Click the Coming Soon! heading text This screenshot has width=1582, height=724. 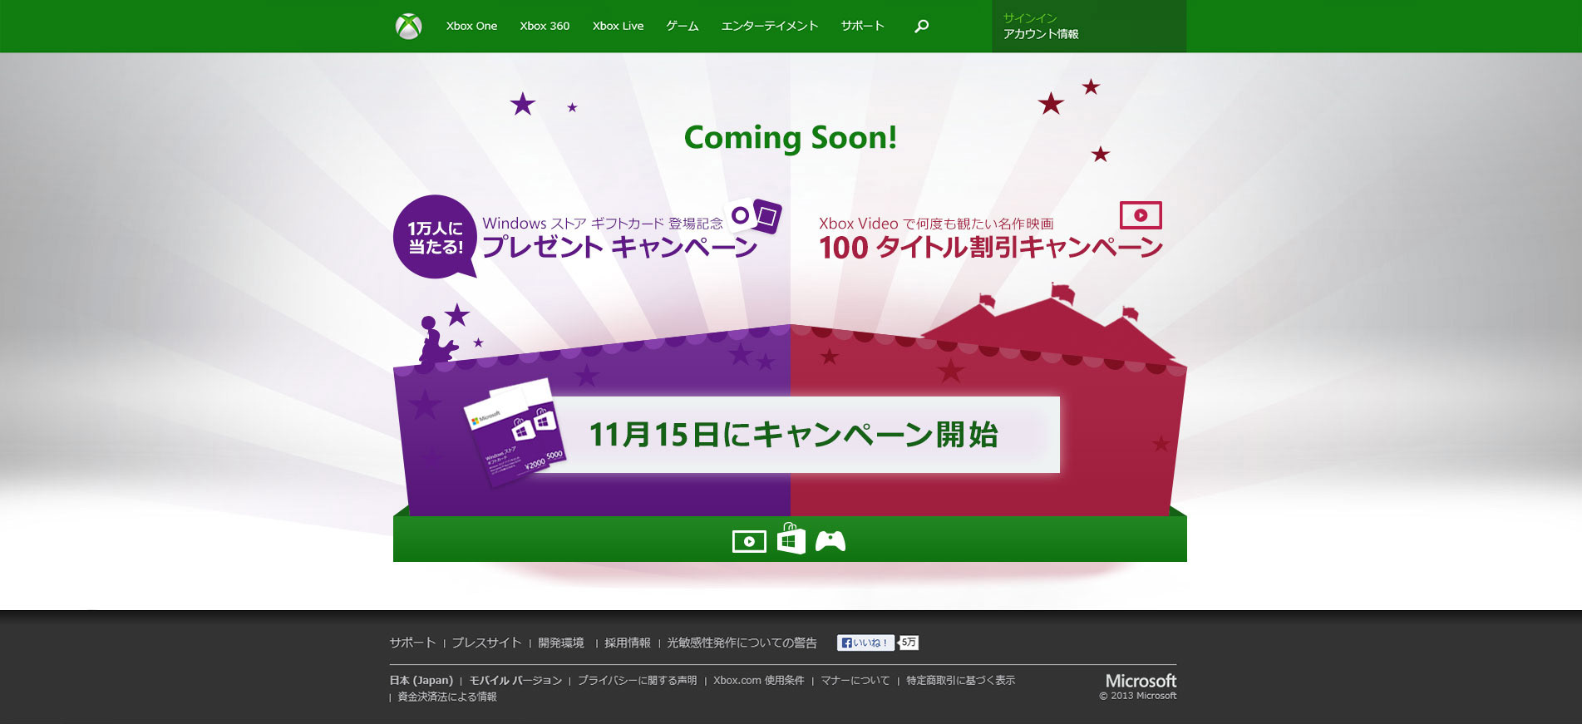point(791,138)
